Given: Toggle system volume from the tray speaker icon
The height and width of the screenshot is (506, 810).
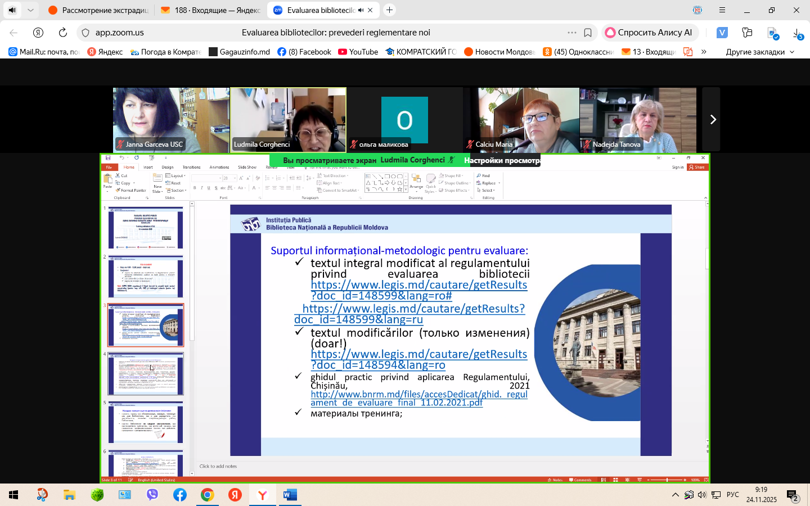Looking at the screenshot, I should [x=702, y=495].
